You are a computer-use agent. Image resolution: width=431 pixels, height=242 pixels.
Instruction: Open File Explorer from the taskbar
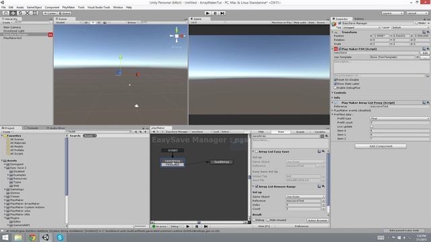18,237
